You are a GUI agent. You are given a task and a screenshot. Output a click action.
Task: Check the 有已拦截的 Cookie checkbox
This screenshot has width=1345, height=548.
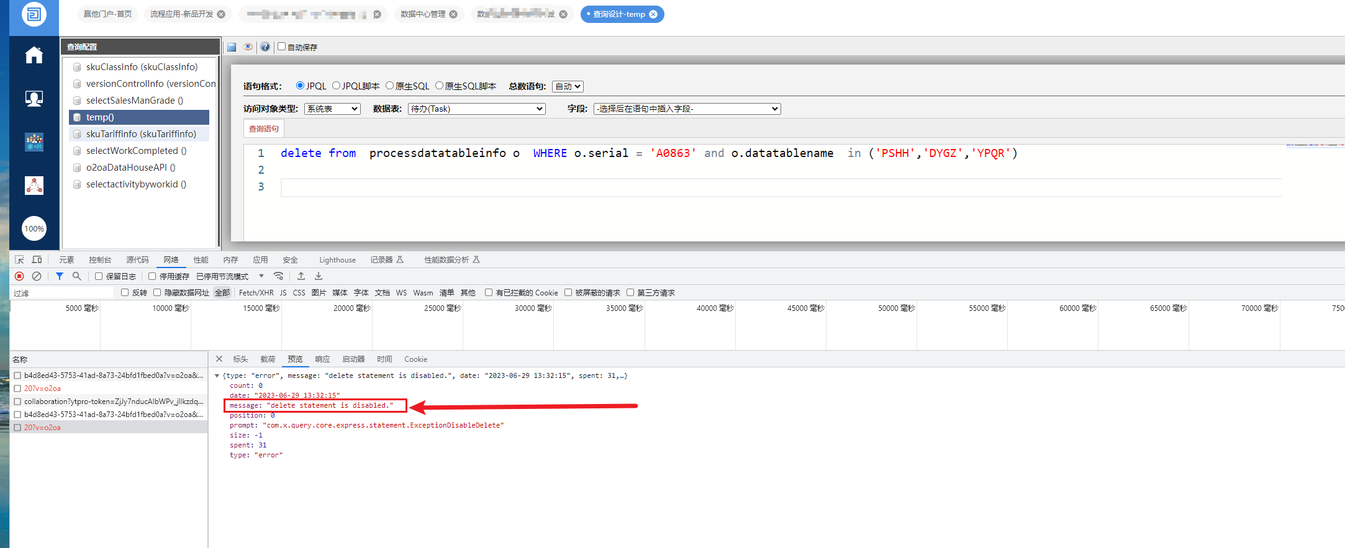coord(489,292)
